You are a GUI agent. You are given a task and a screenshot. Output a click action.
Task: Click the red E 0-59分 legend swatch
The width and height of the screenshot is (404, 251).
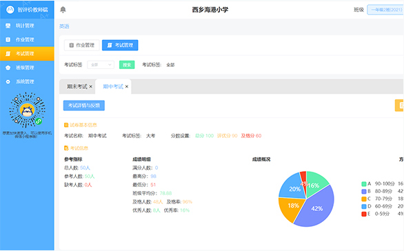click(x=364, y=214)
